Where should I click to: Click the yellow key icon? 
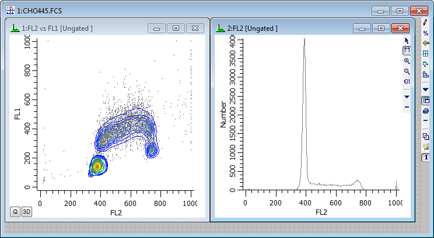(426, 43)
